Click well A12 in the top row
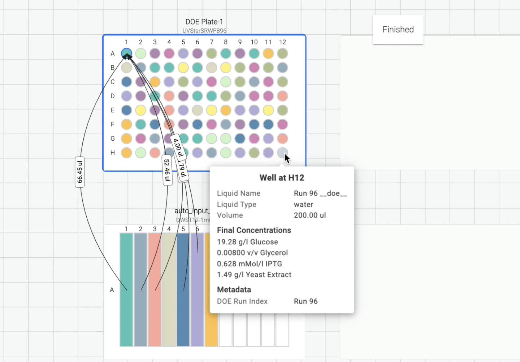This screenshot has height=362, width=520. pyautogui.click(x=282, y=53)
